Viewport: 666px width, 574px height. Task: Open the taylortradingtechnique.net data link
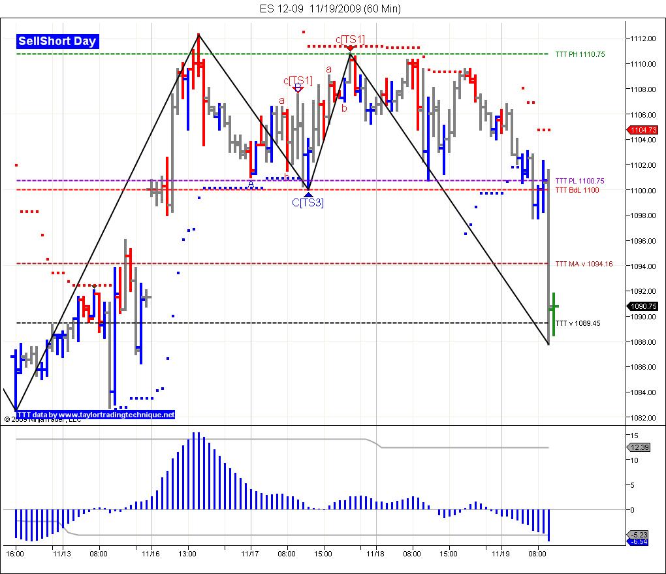pyautogui.click(x=95, y=415)
